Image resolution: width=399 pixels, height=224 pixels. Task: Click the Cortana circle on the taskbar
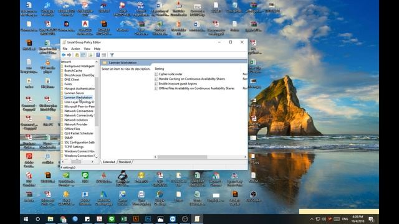click(37, 219)
